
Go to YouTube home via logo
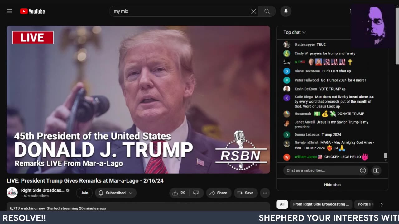point(32,11)
